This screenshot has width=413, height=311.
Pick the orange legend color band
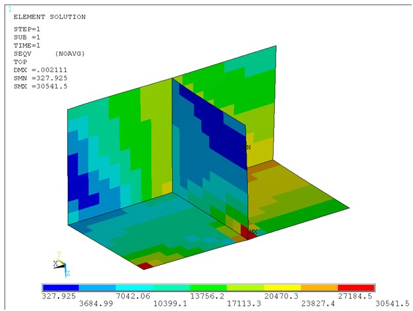pos(319,288)
